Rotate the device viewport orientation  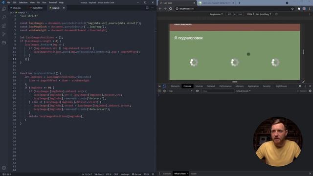276,14
